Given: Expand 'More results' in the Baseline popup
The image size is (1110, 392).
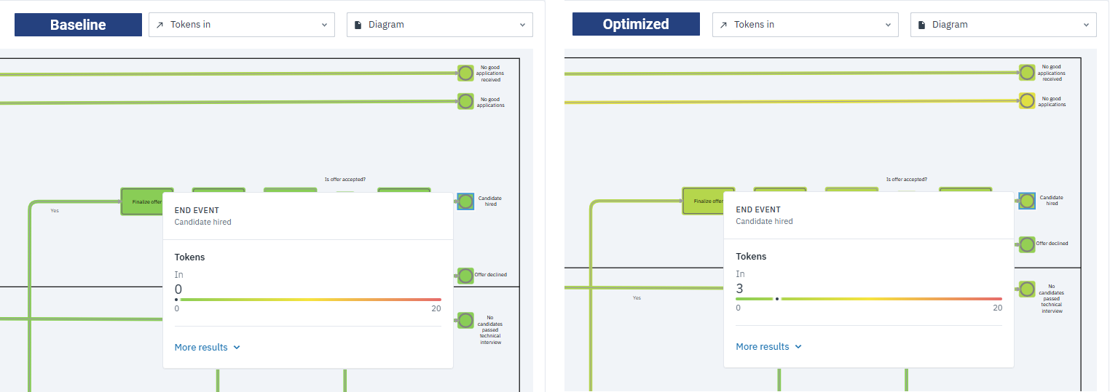Looking at the screenshot, I should pyautogui.click(x=207, y=348).
